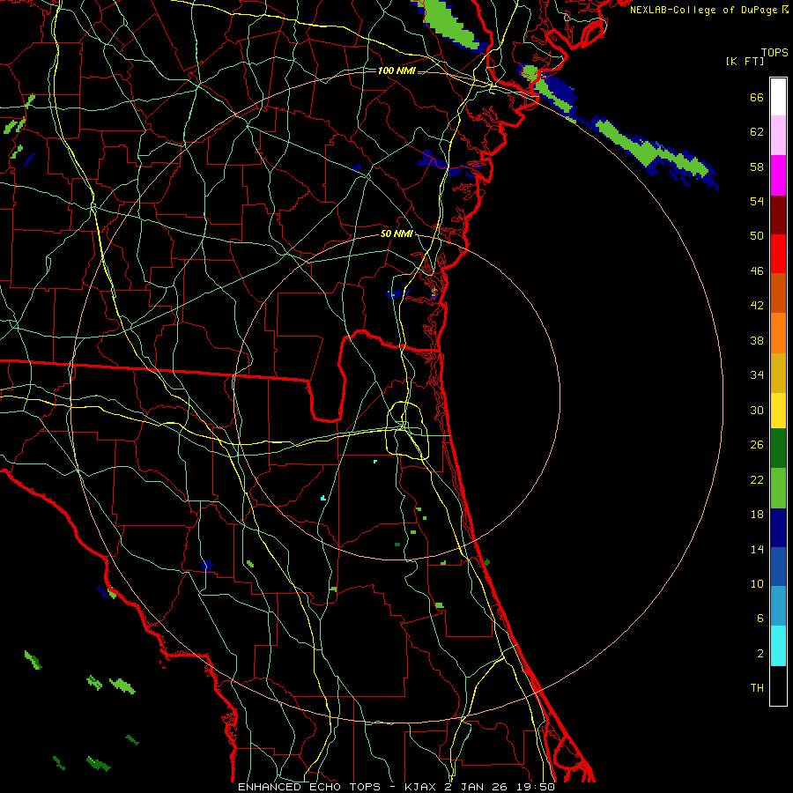Click the '50 NMI' range ring label
Viewport: 793px width, 793px height.
(396, 233)
